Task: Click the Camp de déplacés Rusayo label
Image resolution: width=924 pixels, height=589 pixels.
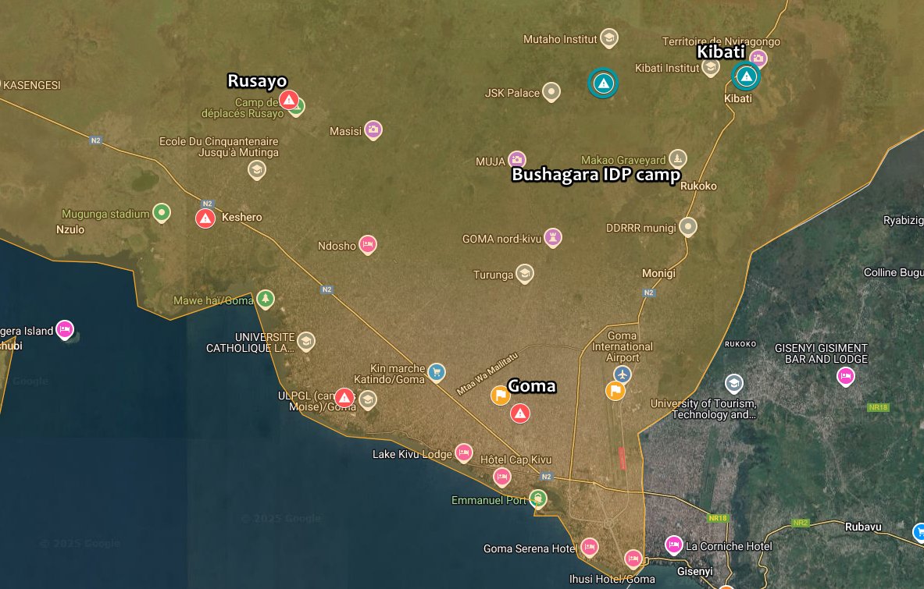Action: pyautogui.click(x=243, y=108)
